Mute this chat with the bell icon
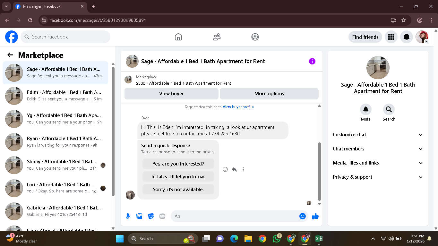438x246 pixels. click(366, 109)
